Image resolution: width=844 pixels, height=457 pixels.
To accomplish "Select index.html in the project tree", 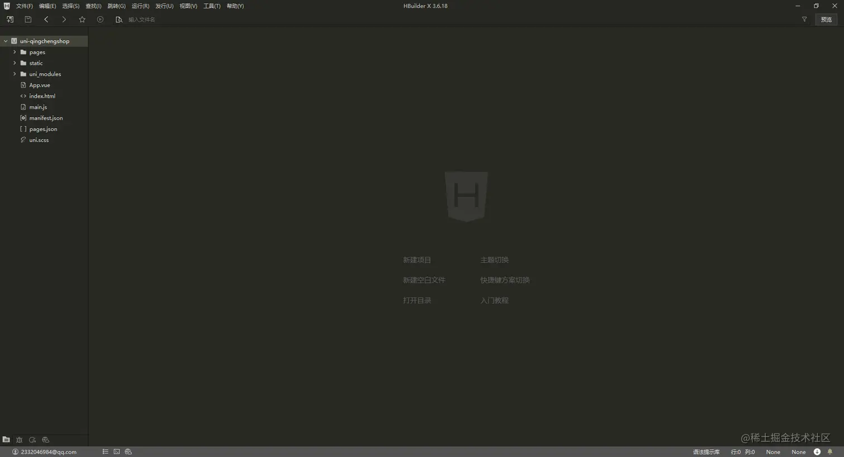I will click(x=42, y=96).
